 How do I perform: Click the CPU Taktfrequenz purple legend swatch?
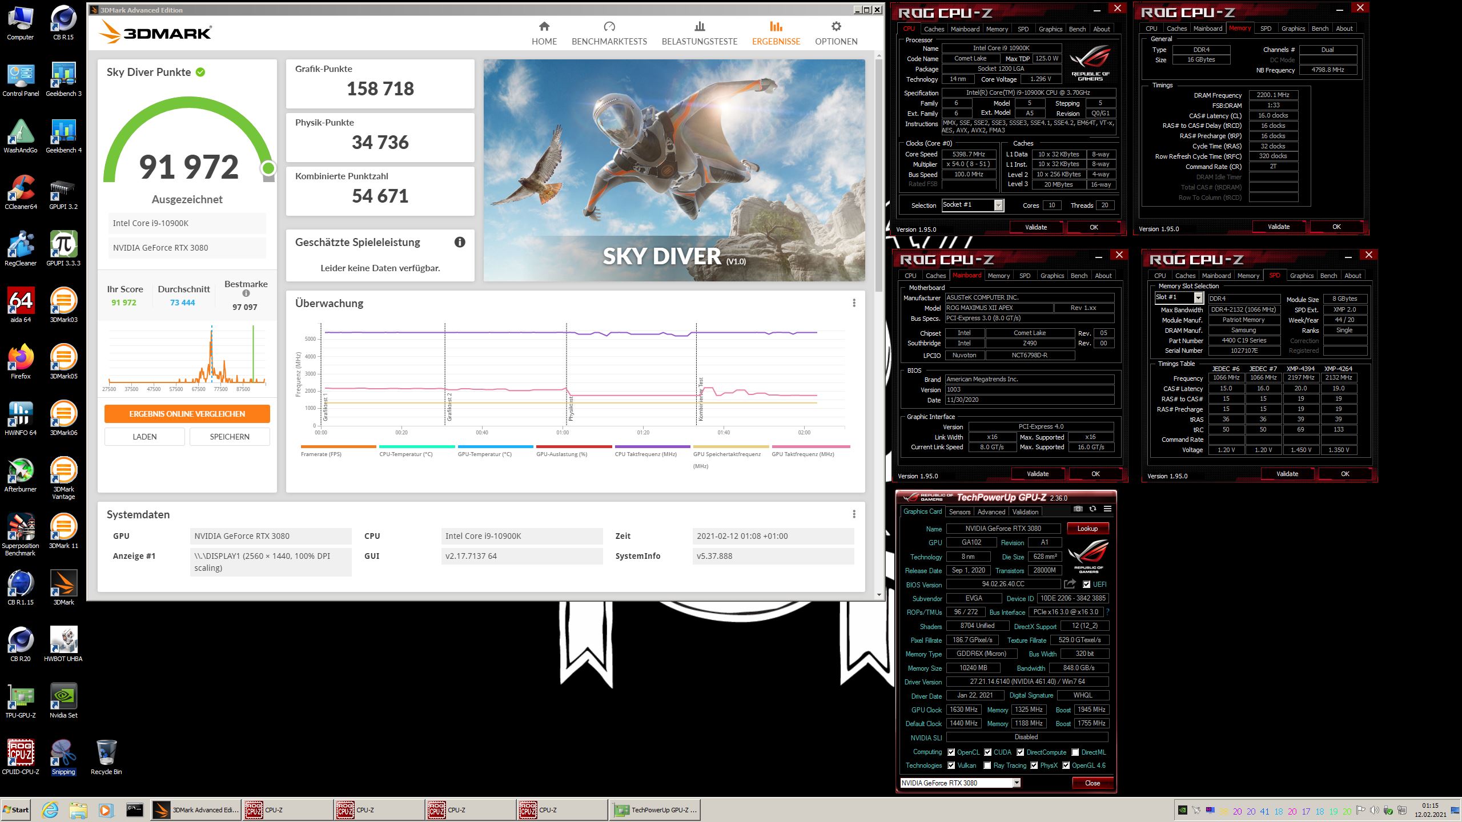(652, 446)
